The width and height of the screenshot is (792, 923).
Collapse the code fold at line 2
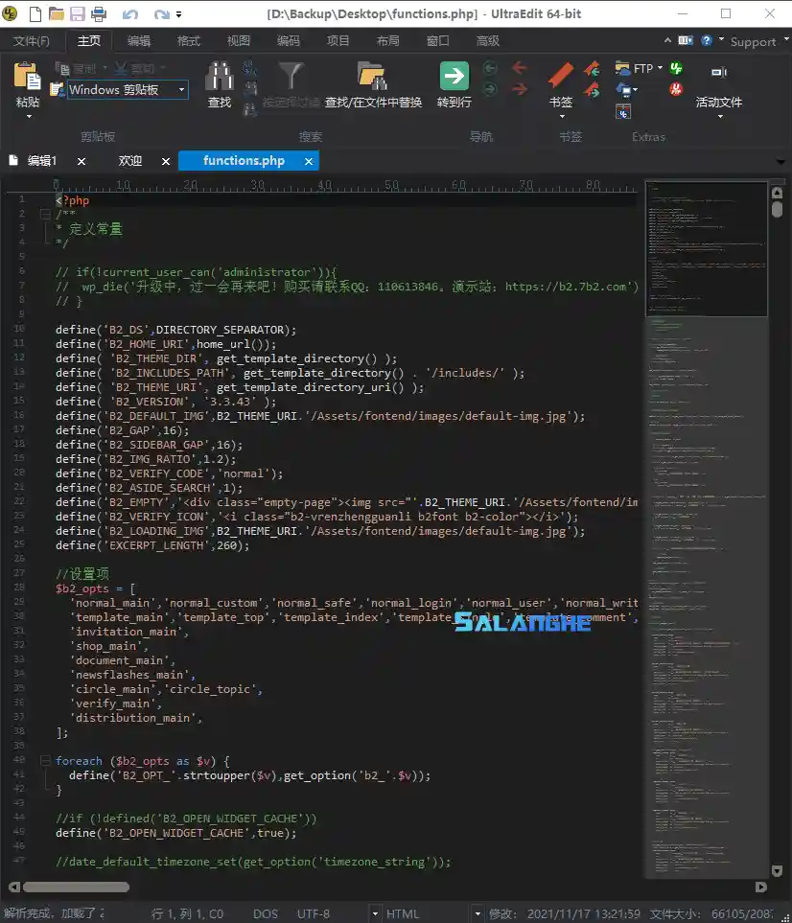tap(45, 215)
